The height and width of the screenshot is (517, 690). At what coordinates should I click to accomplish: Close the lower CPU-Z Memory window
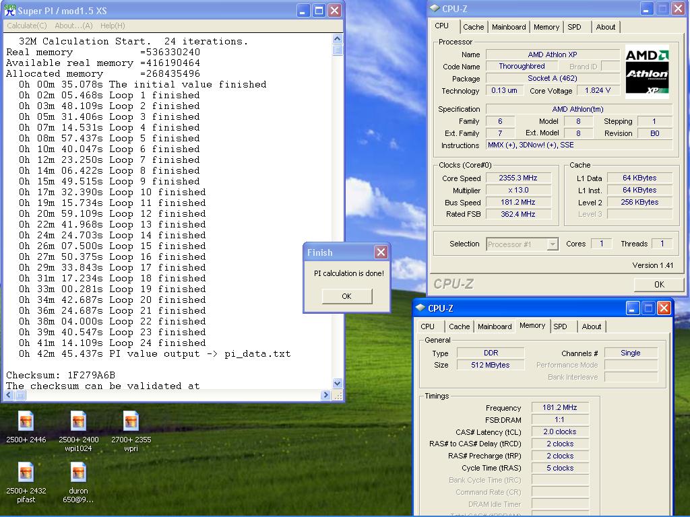tap(664, 308)
